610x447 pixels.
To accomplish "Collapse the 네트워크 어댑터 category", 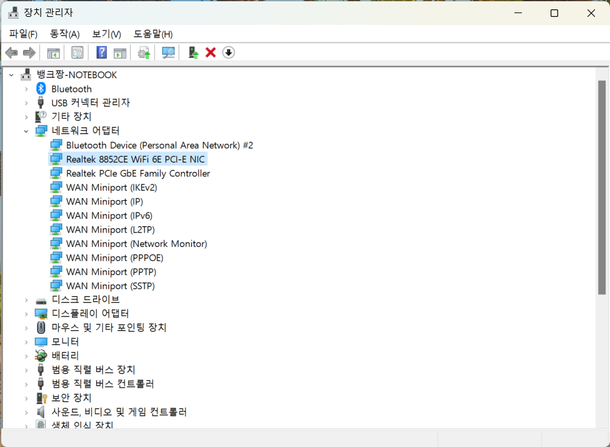I will click(26, 131).
